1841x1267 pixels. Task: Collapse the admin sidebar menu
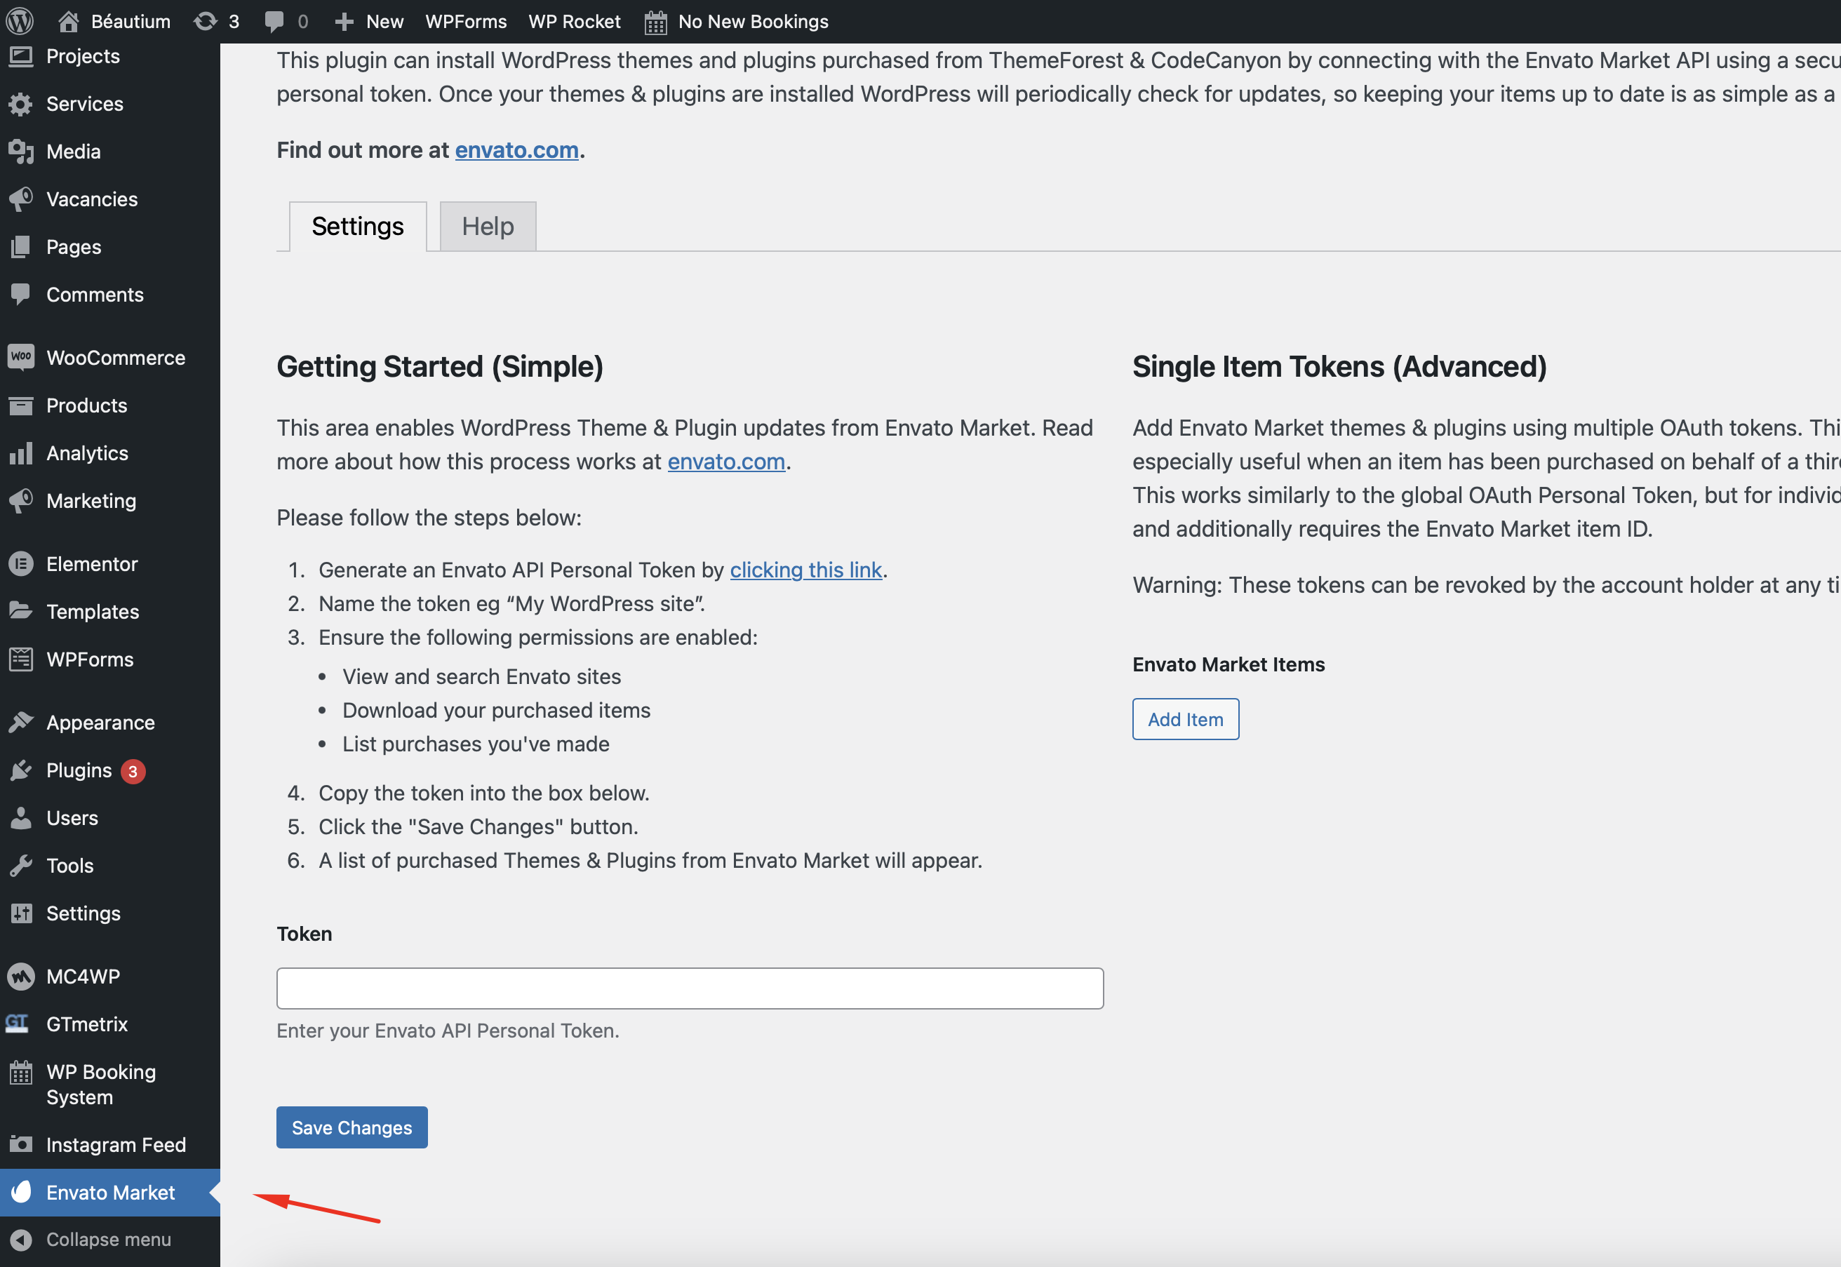109,1239
